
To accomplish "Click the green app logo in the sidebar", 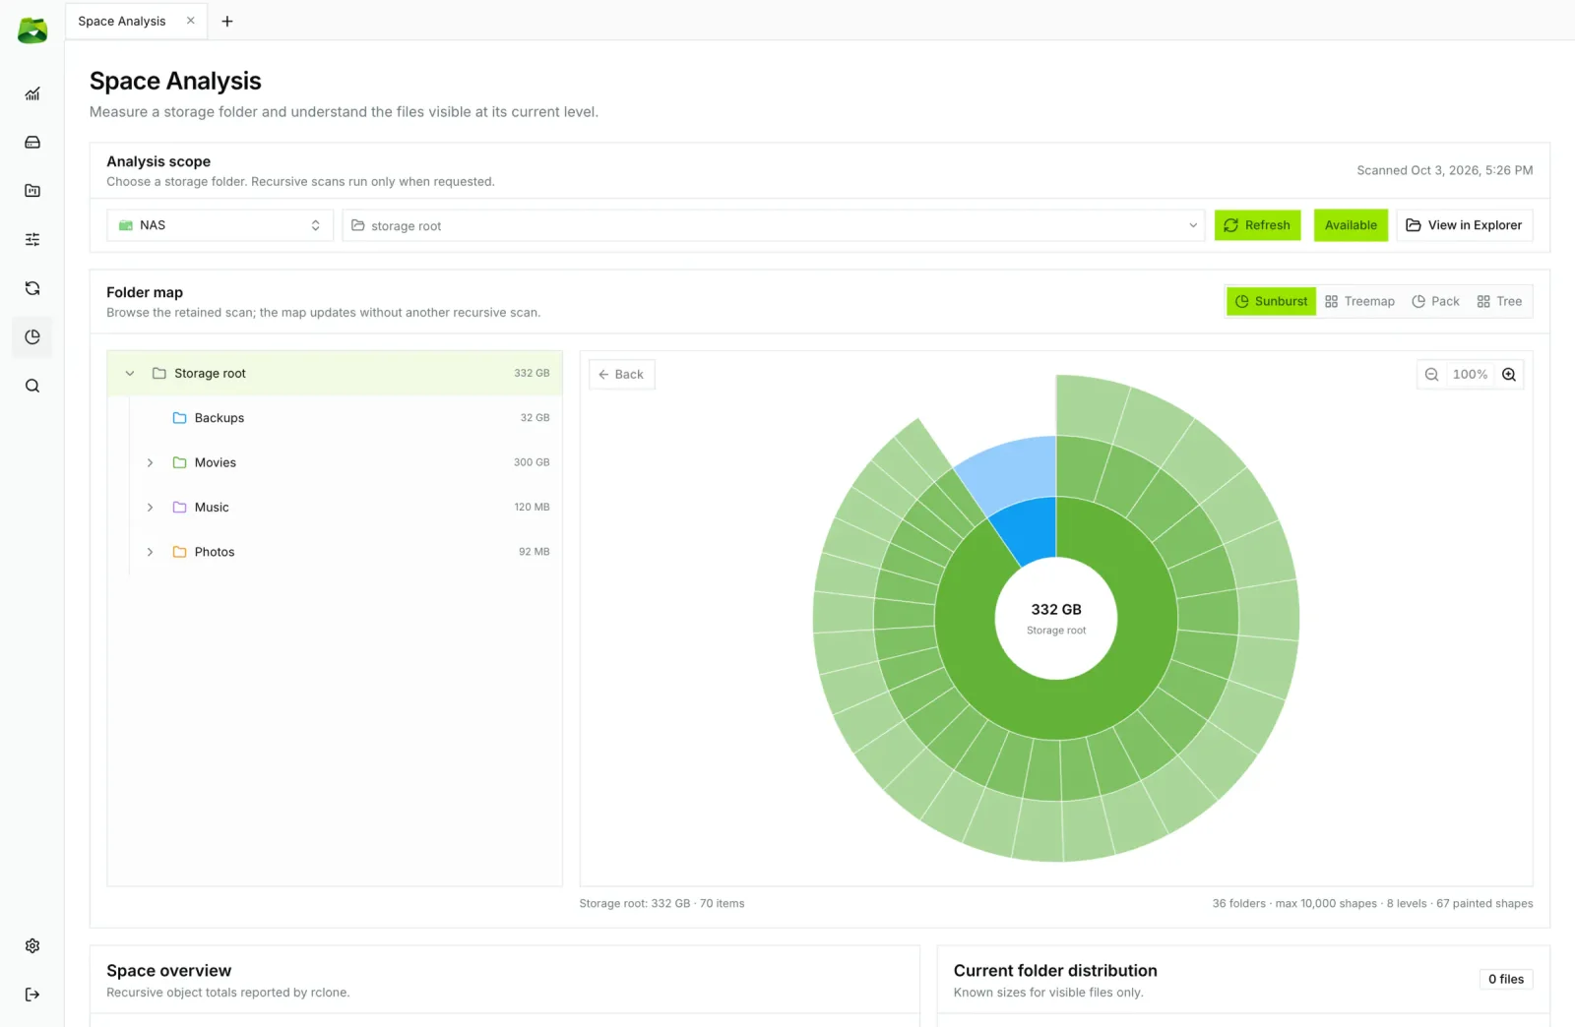I will pyautogui.click(x=32, y=30).
